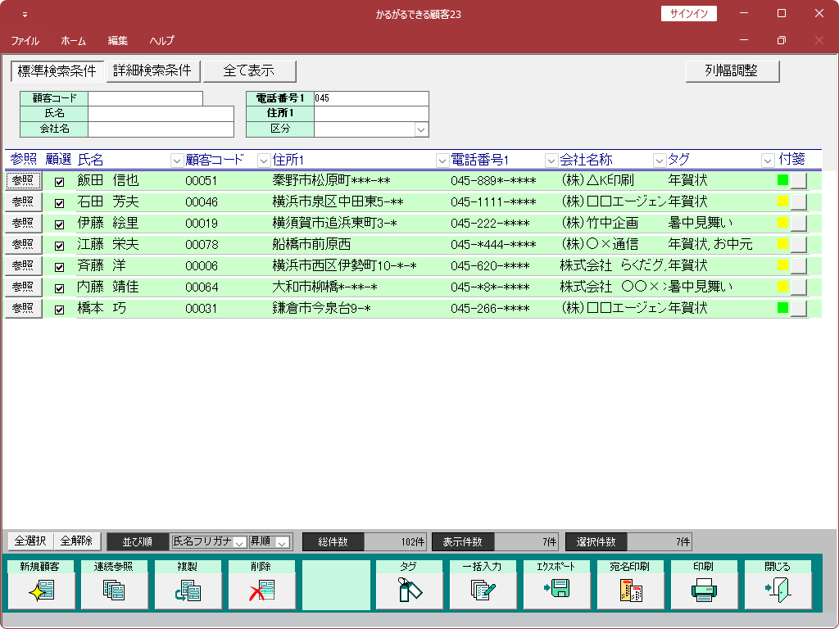
Task: Click 電話番号1 field containing 045
Action: pyautogui.click(x=371, y=98)
